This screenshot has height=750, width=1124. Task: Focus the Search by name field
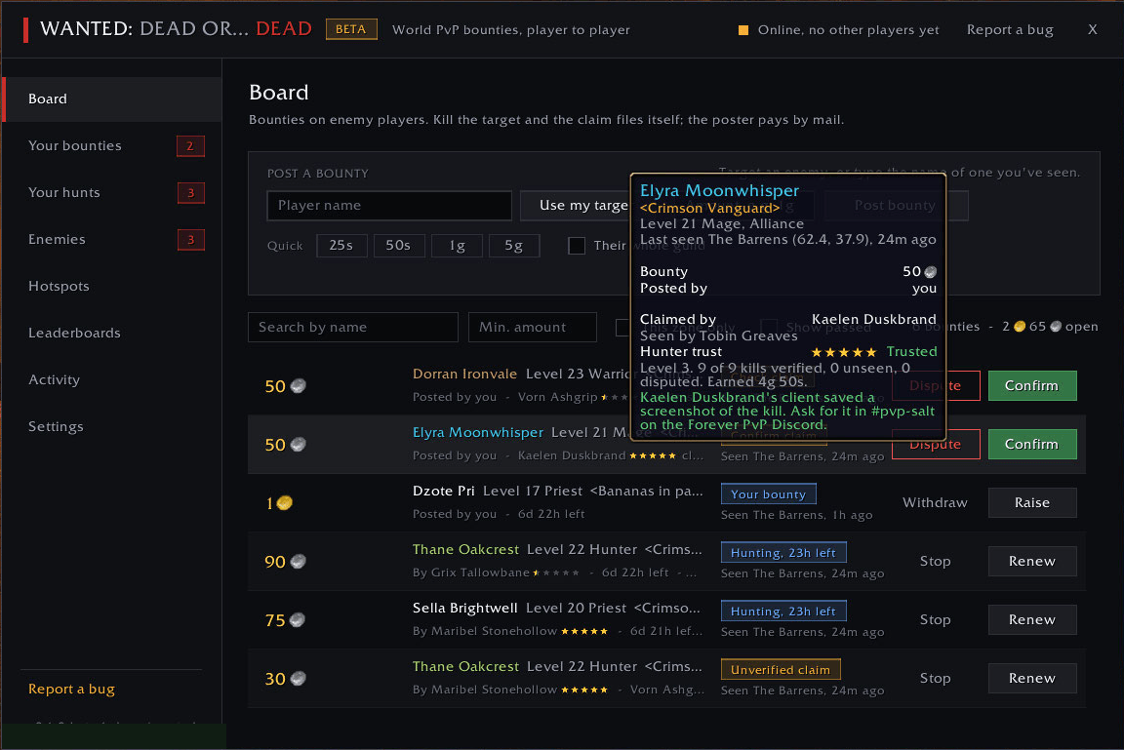(x=352, y=328)
